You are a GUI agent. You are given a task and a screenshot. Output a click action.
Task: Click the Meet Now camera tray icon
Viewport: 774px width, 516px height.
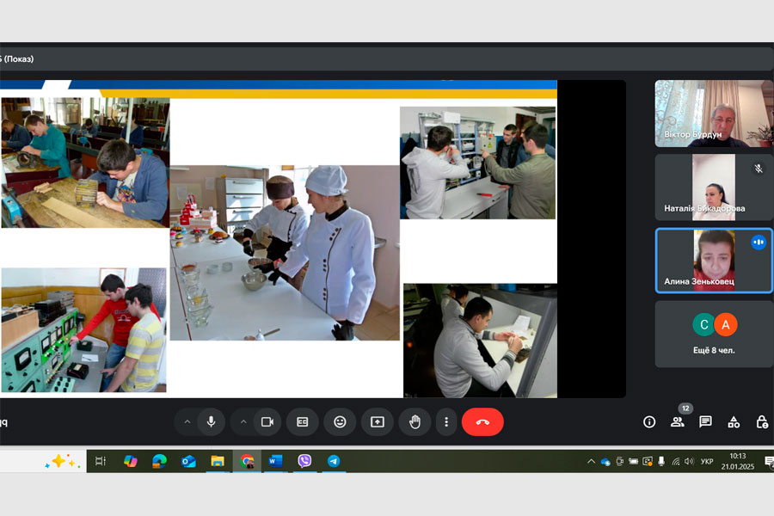coord(619,462)
